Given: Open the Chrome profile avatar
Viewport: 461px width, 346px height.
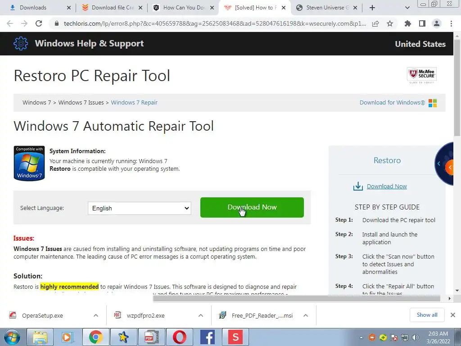Looking at the screenshot, I should 437,23.
